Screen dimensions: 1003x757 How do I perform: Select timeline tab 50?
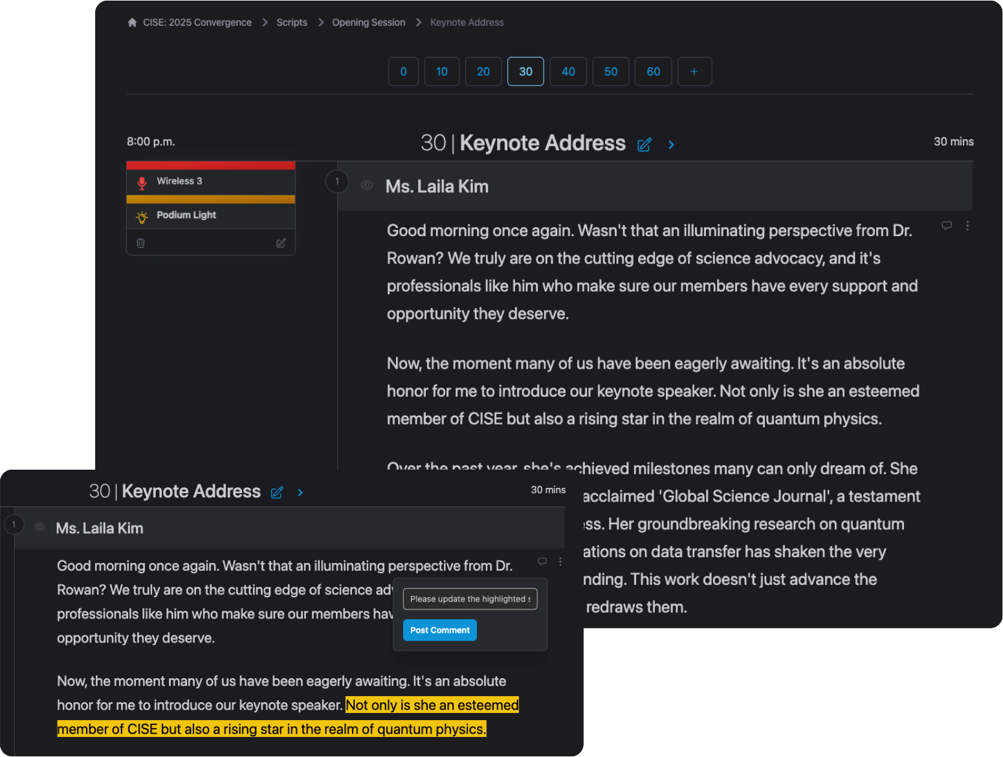611,72
